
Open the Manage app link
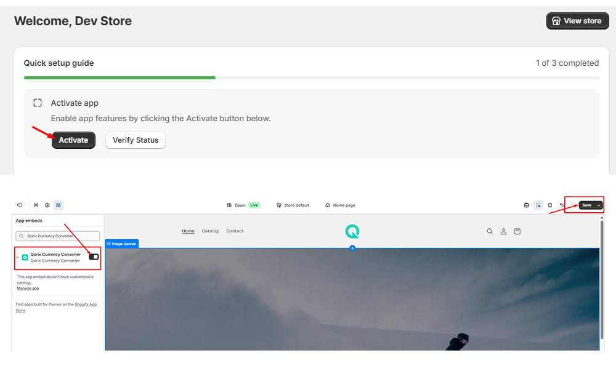(28, 288)
